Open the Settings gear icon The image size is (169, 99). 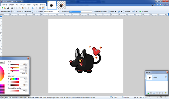(164, 5)
